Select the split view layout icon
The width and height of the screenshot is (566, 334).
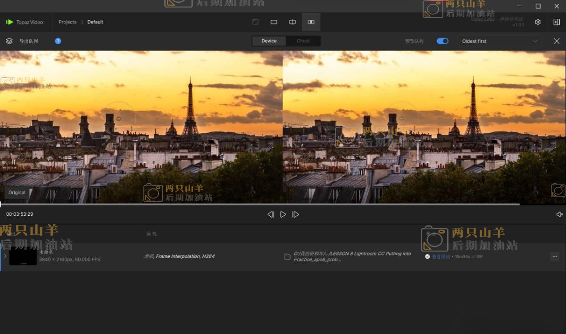[292, 22]
